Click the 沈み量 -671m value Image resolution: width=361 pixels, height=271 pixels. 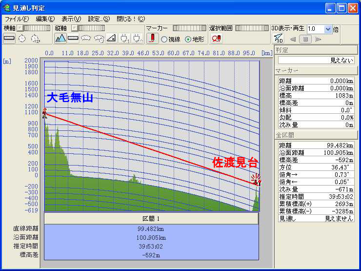(344, 189)
